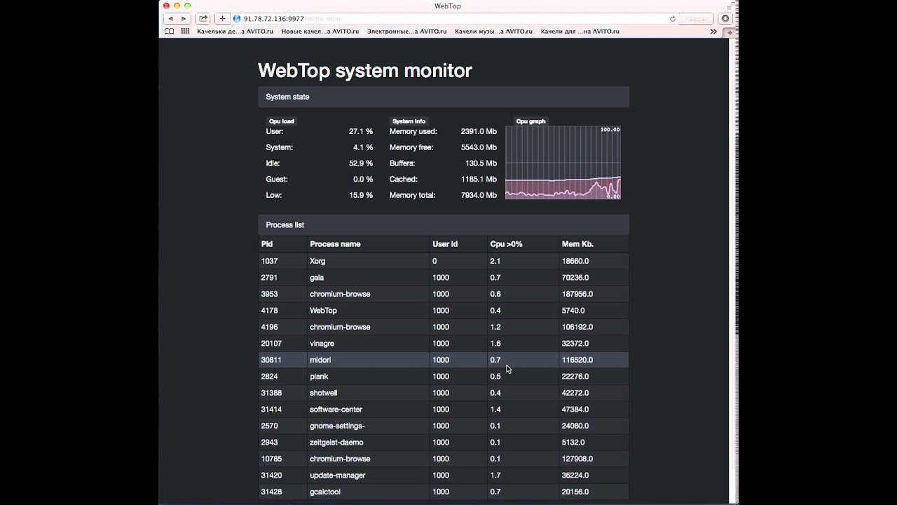Image resolution: width=897 pixels, height=505 pixels.
Task: Click the WebTop process name
Action: coord(323,311)
